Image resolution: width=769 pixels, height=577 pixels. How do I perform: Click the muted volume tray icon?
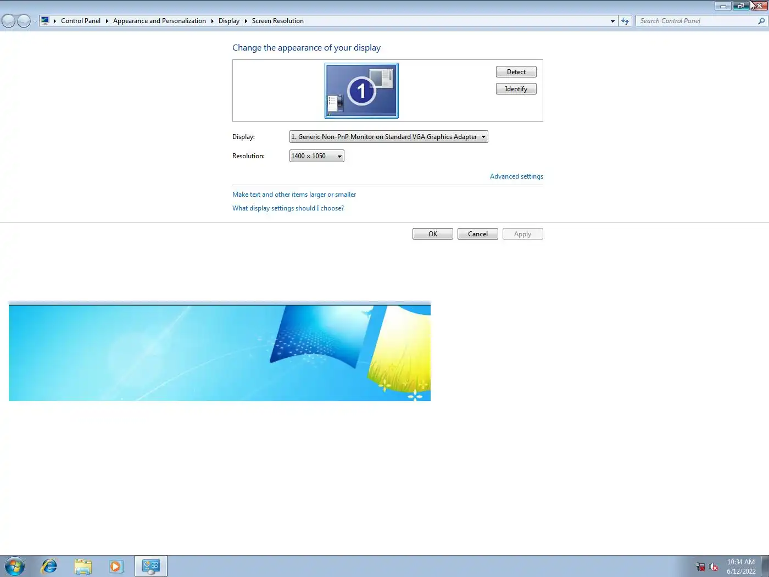coord(714,567)
